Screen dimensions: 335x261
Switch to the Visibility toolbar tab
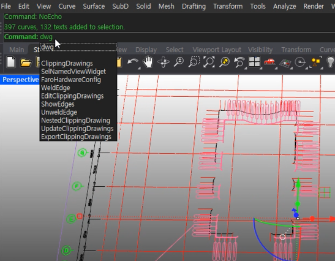click(260, 50)
